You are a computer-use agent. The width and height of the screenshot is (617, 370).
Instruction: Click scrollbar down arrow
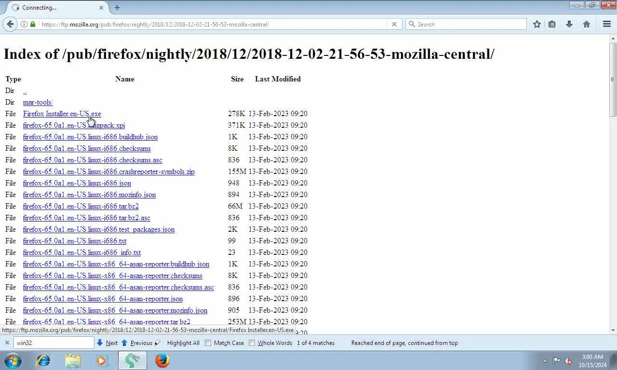pos(613,330)
